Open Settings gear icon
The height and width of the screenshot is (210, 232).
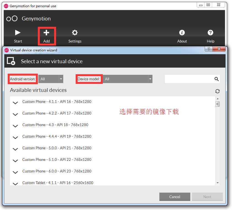click(x=75, y=33)
